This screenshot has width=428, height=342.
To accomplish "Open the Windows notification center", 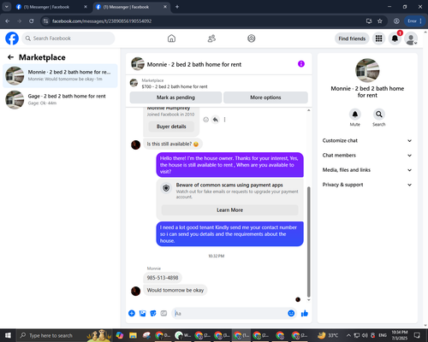I will coord(417,335).
